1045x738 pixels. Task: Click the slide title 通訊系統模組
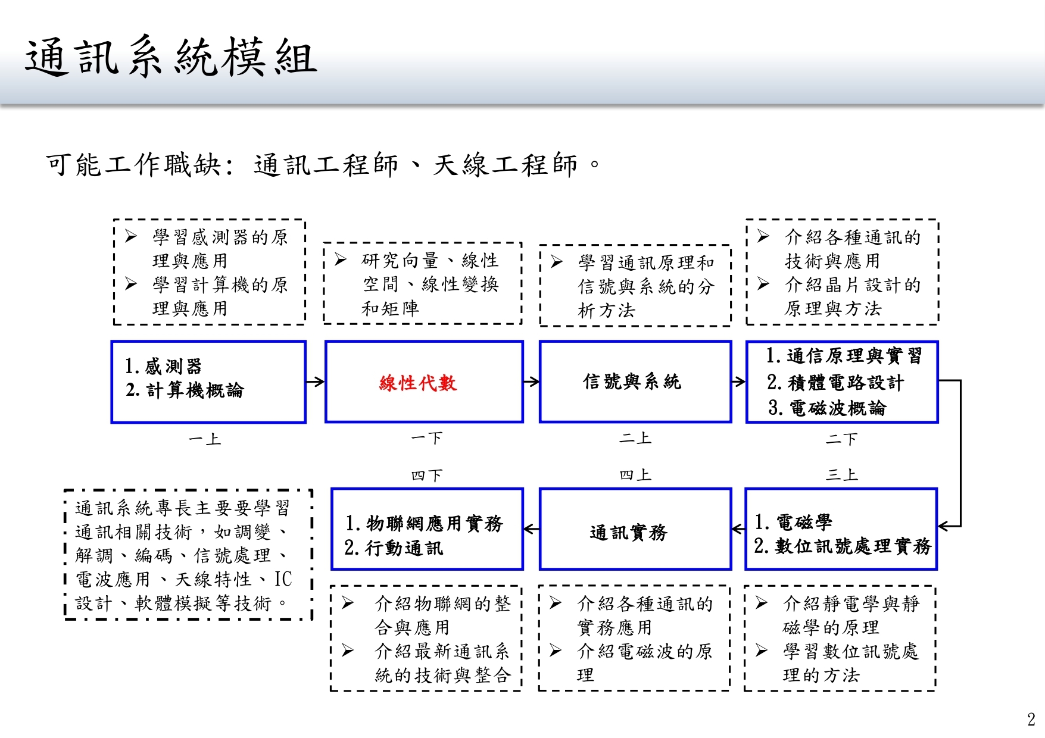coord(171,58)
